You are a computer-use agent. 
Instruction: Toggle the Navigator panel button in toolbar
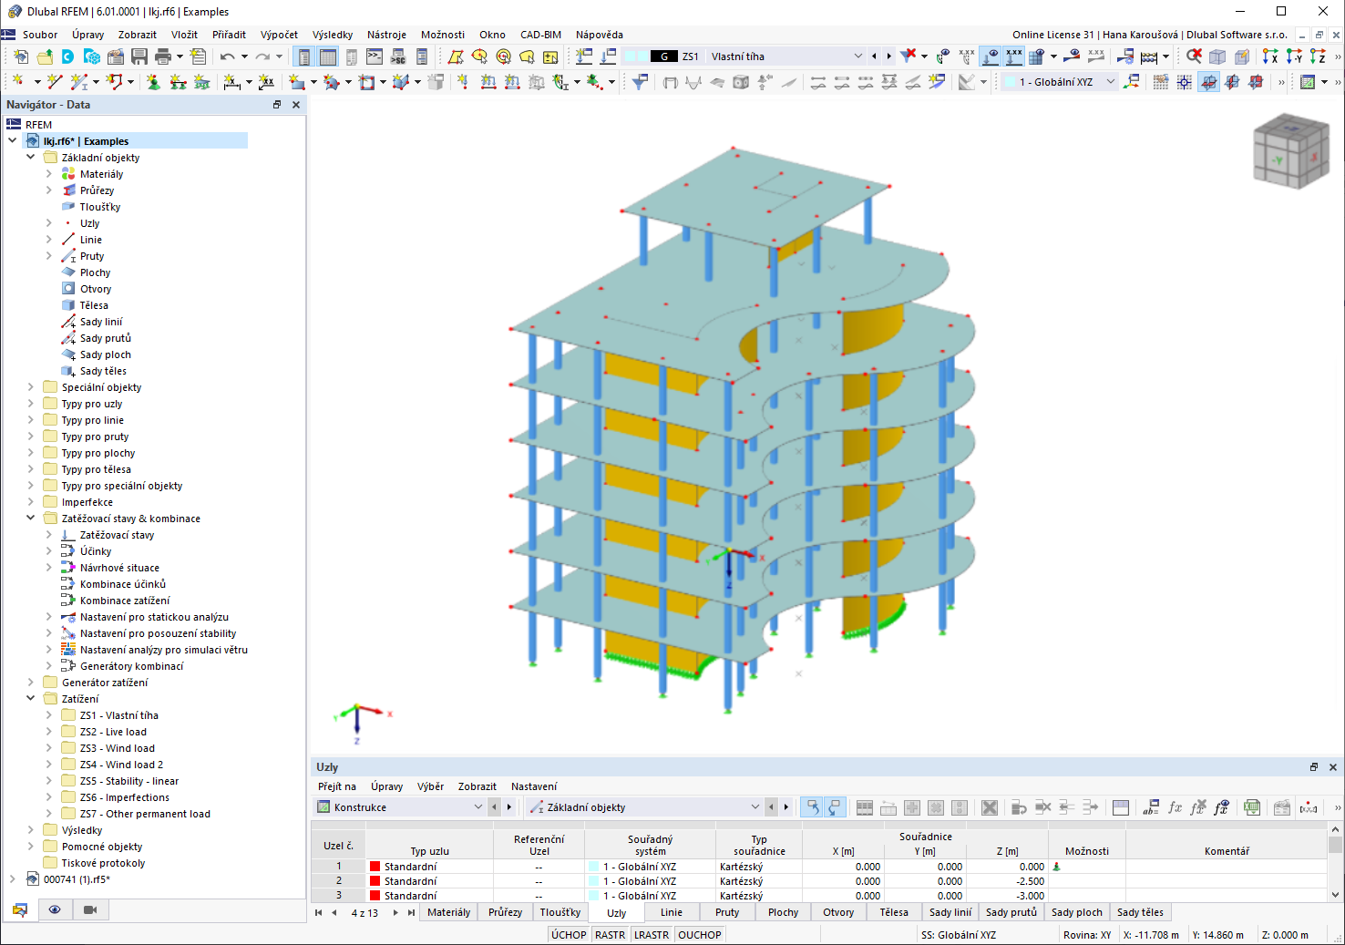pyautogui.click(x=304, y=56)
